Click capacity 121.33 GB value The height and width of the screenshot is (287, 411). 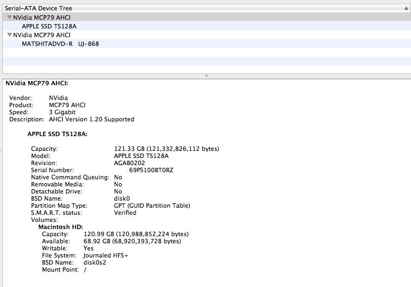click(x=167, y=149)
